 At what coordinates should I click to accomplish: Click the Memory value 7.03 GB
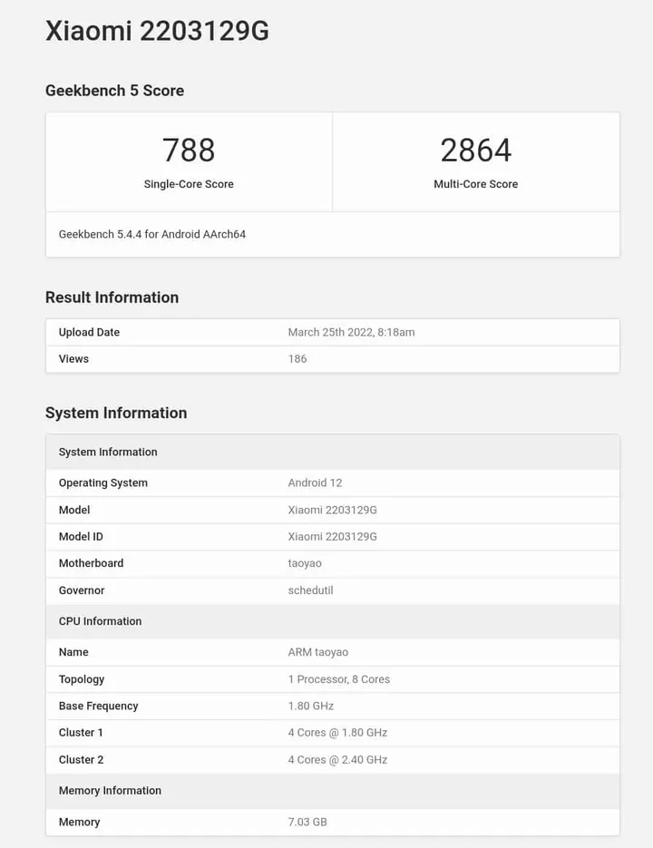coord(307,823)
